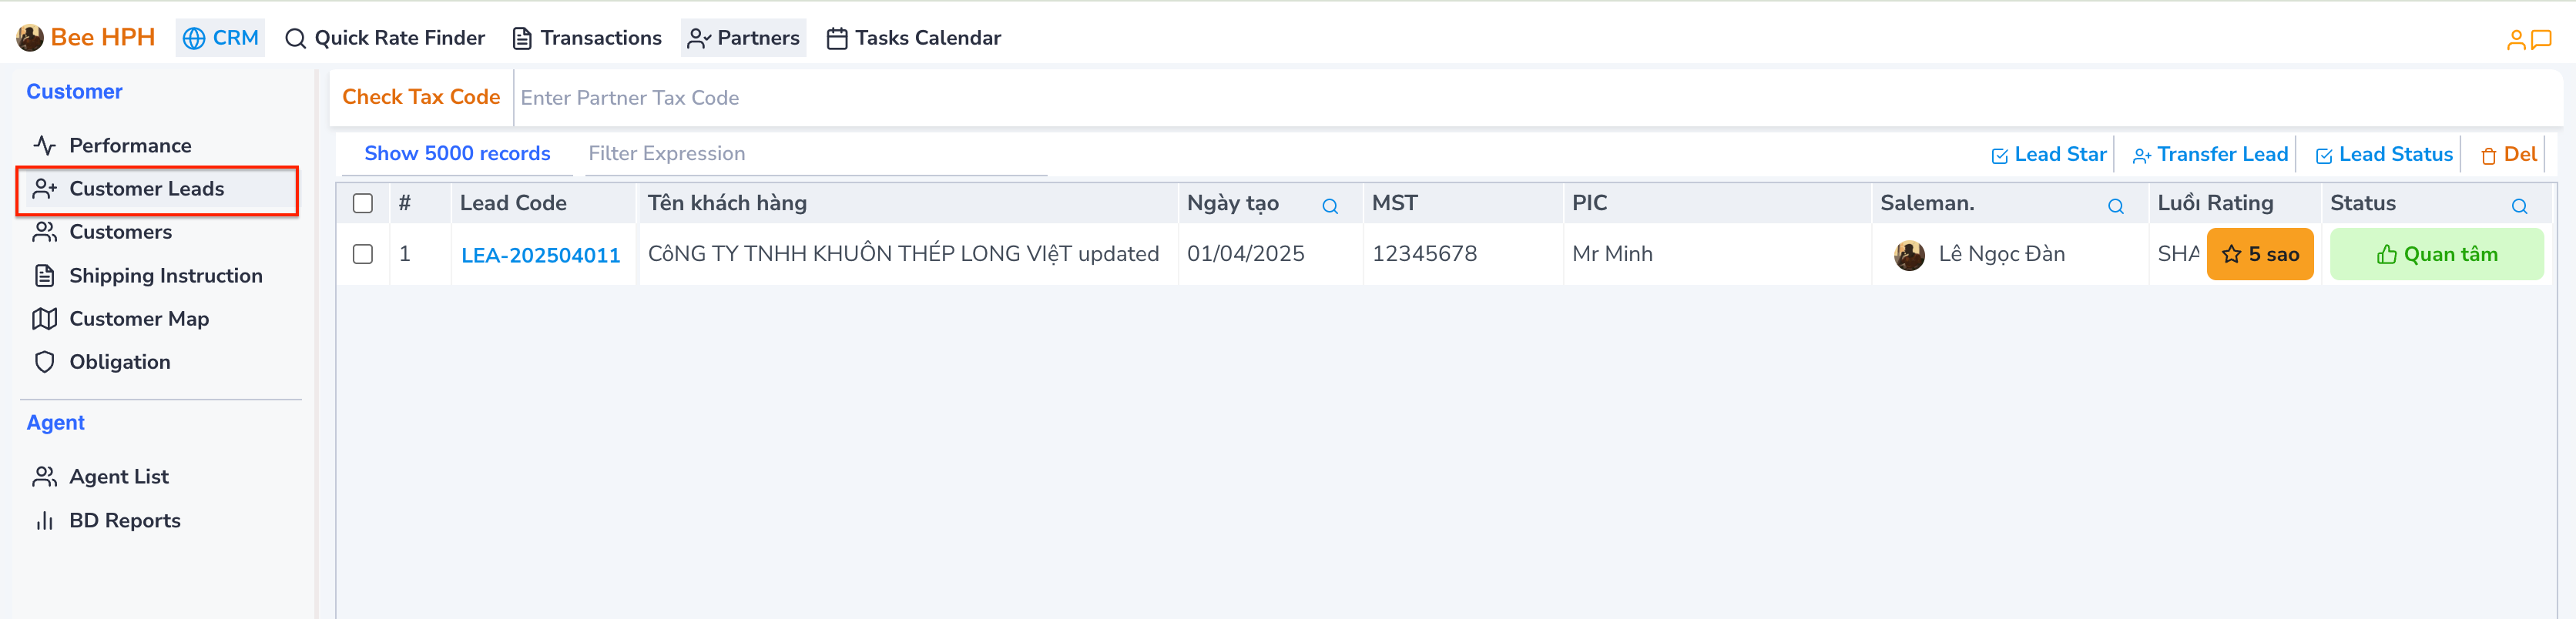Screen dimensions: 2576x619
Task: Toggle the select-all checkbox in table header
Action: [x=363, y=203]
